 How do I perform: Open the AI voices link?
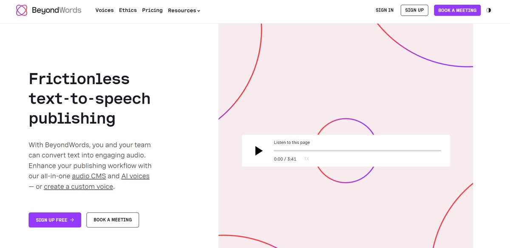coord(135,176)
